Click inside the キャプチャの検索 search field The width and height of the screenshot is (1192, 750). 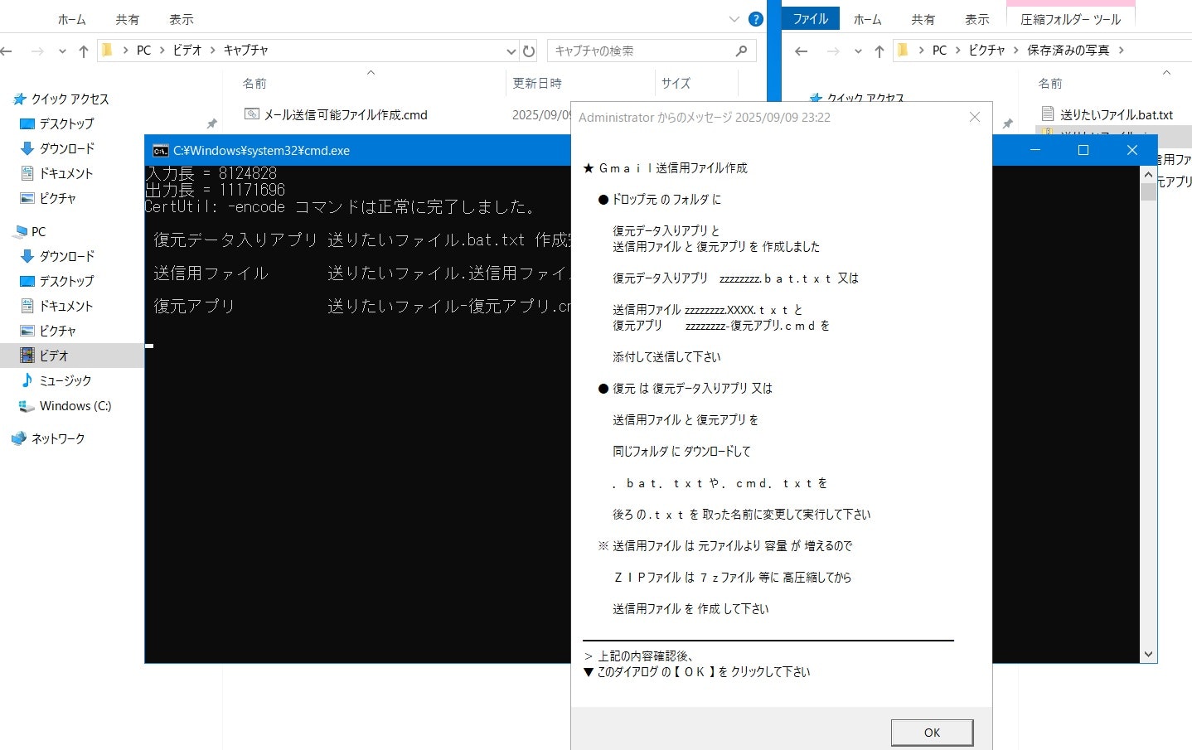tap(630, 51)
